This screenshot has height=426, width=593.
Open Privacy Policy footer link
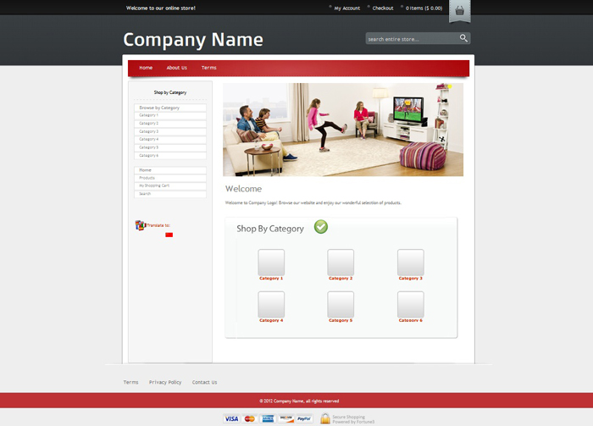tap(165, 382)
